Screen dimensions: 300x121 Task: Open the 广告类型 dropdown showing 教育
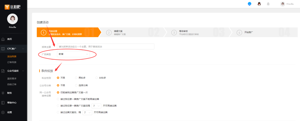coord(73,54)
